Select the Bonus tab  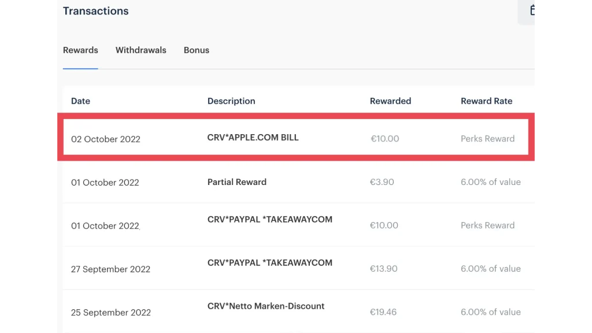click(x=196, y=50)
